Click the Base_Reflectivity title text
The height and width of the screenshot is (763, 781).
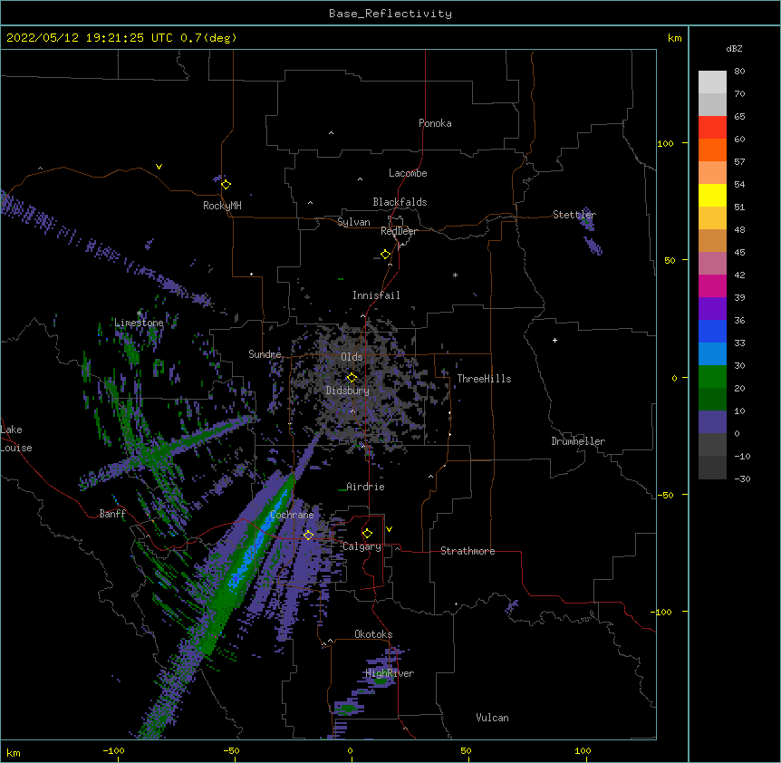tap(390, 14)
